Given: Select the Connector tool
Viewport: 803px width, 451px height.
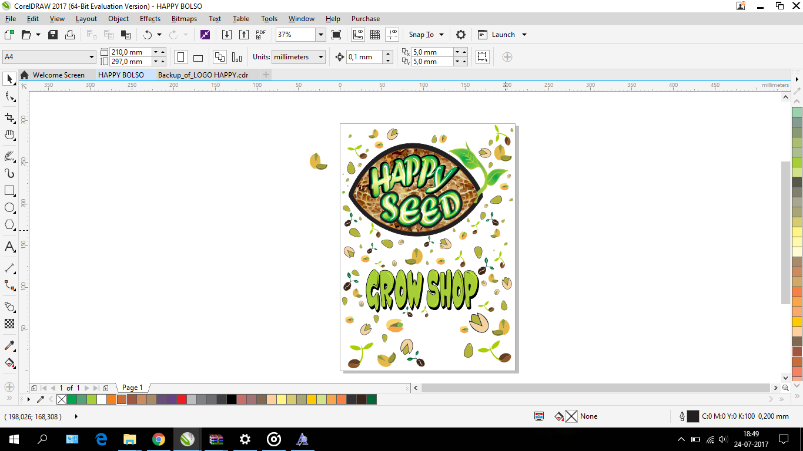Looking at the screenshot, I should (9, 285).
